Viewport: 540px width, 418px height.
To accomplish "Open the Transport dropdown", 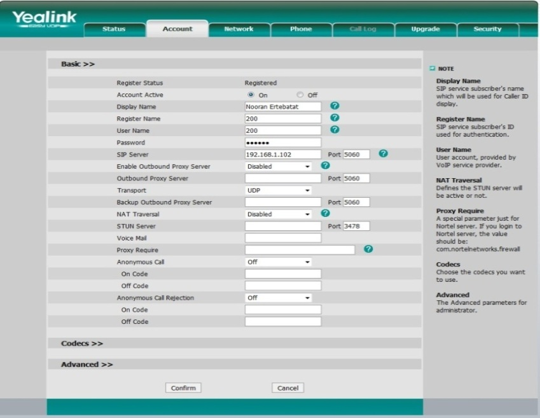I will (x=278, y=190).
